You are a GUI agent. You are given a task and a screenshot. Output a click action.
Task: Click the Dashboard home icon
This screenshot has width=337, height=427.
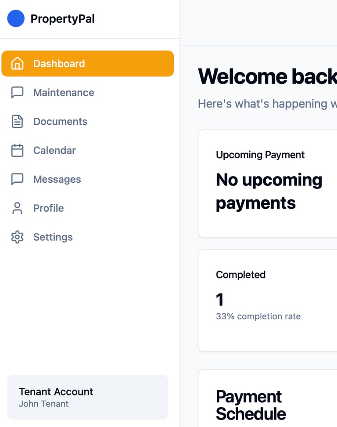pyautogui.click(x=17, y=63)
